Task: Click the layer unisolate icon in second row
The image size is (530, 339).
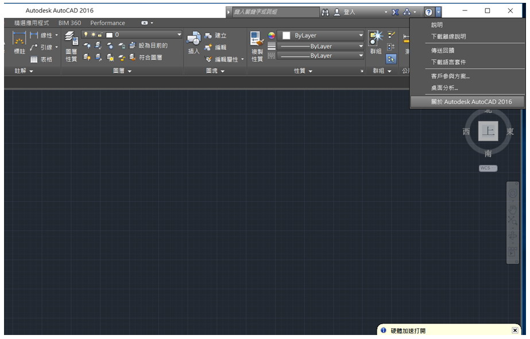Action: click(98, 57)
